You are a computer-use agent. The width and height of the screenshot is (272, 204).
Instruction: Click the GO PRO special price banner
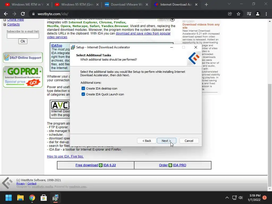tap(23, 77)
